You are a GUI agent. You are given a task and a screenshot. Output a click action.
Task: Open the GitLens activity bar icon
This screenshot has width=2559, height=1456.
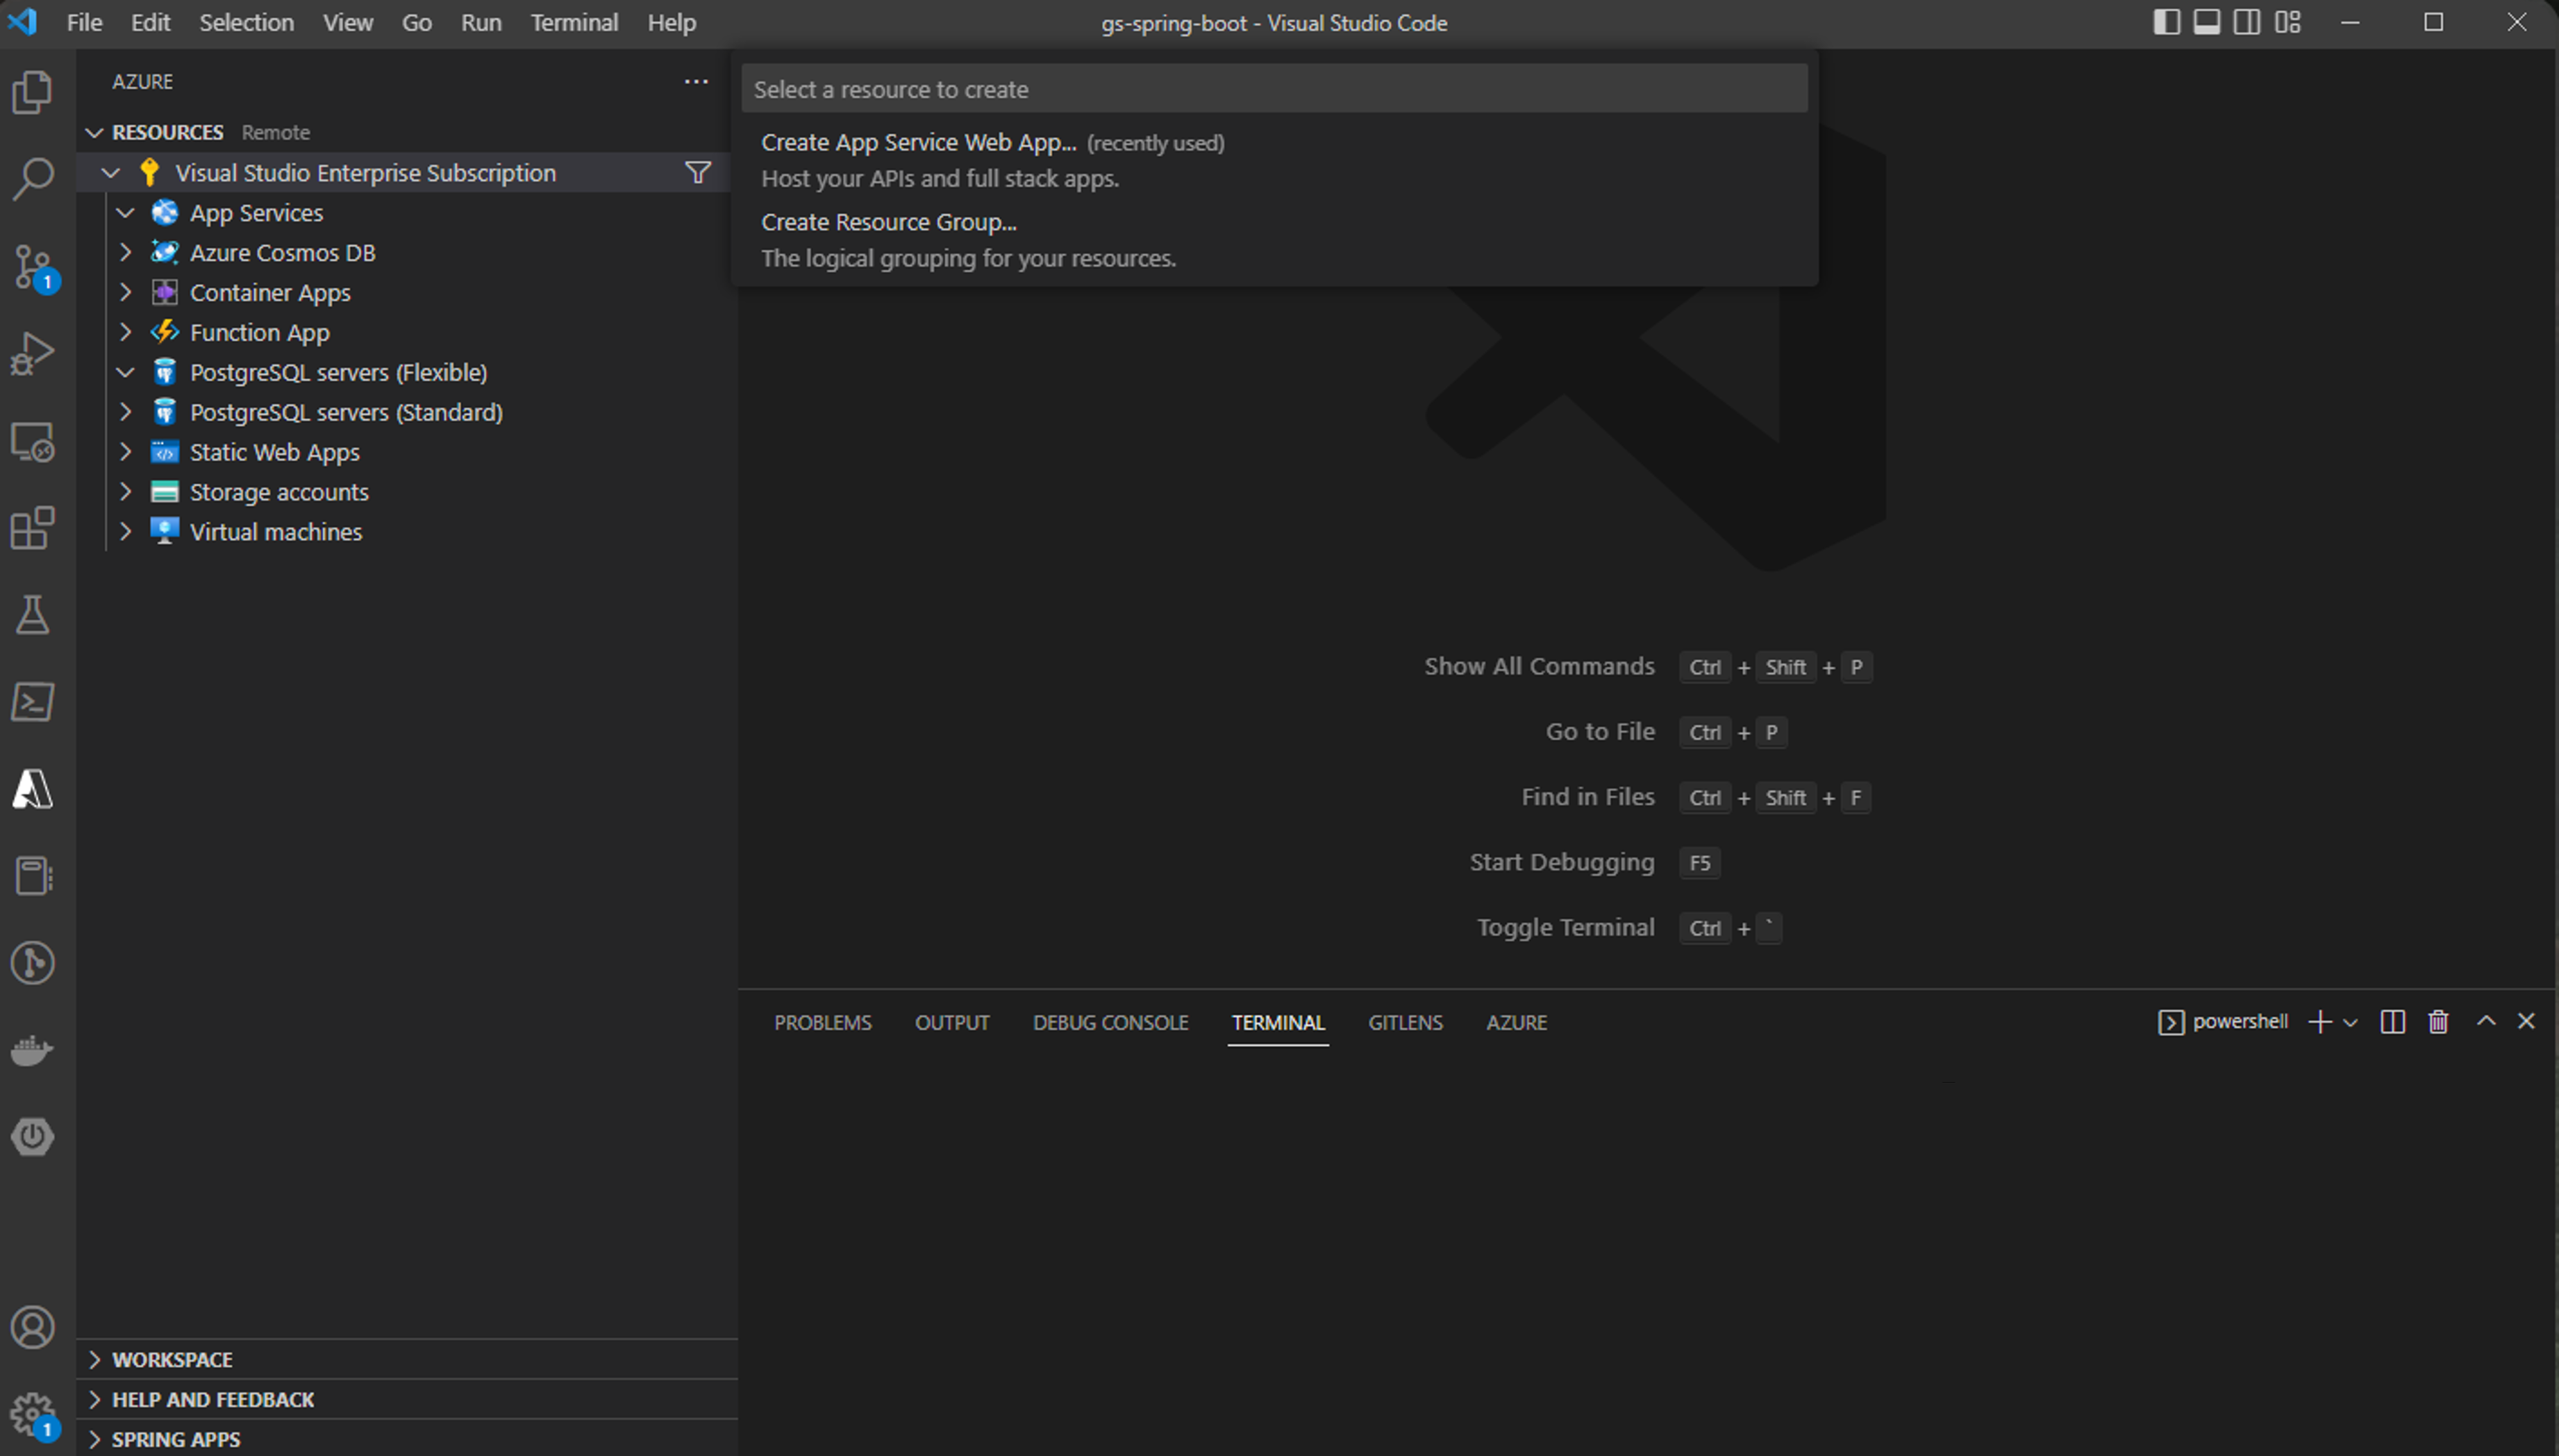click(33, 963)
